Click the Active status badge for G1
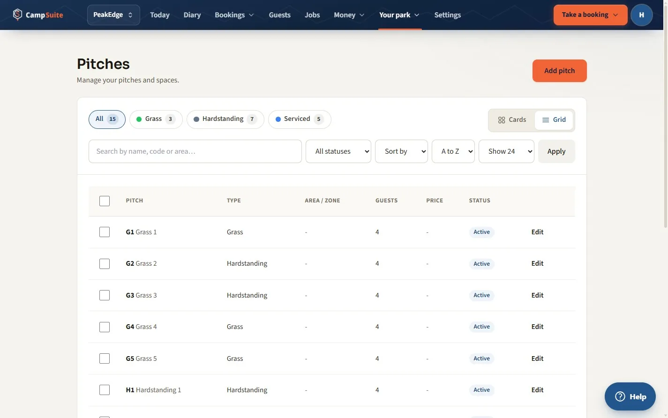Image resolution: width=668 pixels, height=418 pixels. click(x=481, y=232)
